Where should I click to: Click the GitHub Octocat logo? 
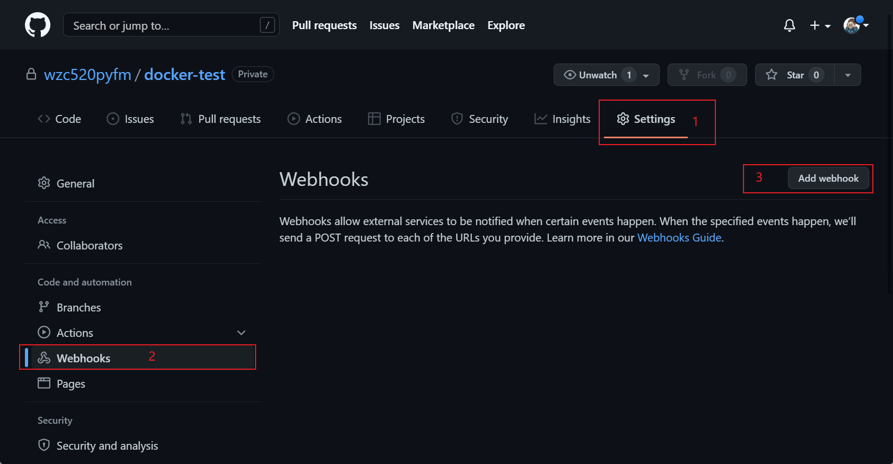(x=38, y=25)
